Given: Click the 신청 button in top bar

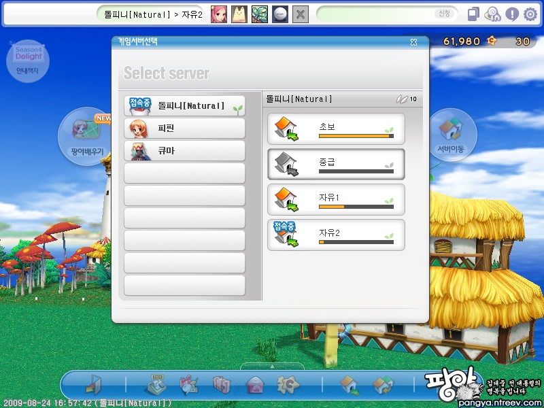Looking at the screenshot, I should tap(445, 14).
